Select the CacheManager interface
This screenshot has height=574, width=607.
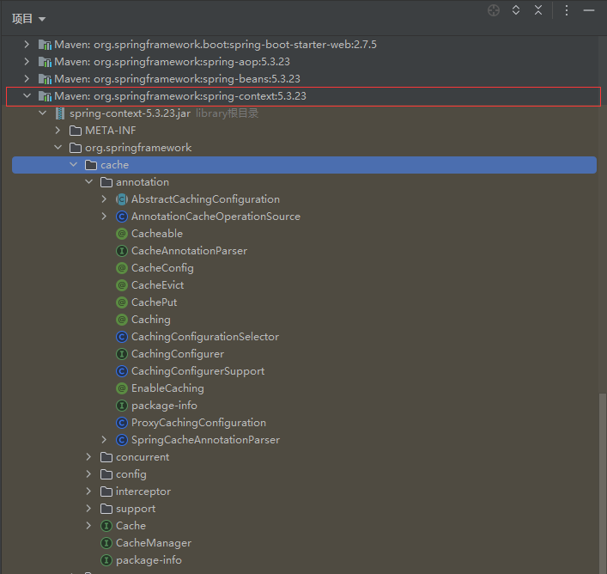coord(153,543)
